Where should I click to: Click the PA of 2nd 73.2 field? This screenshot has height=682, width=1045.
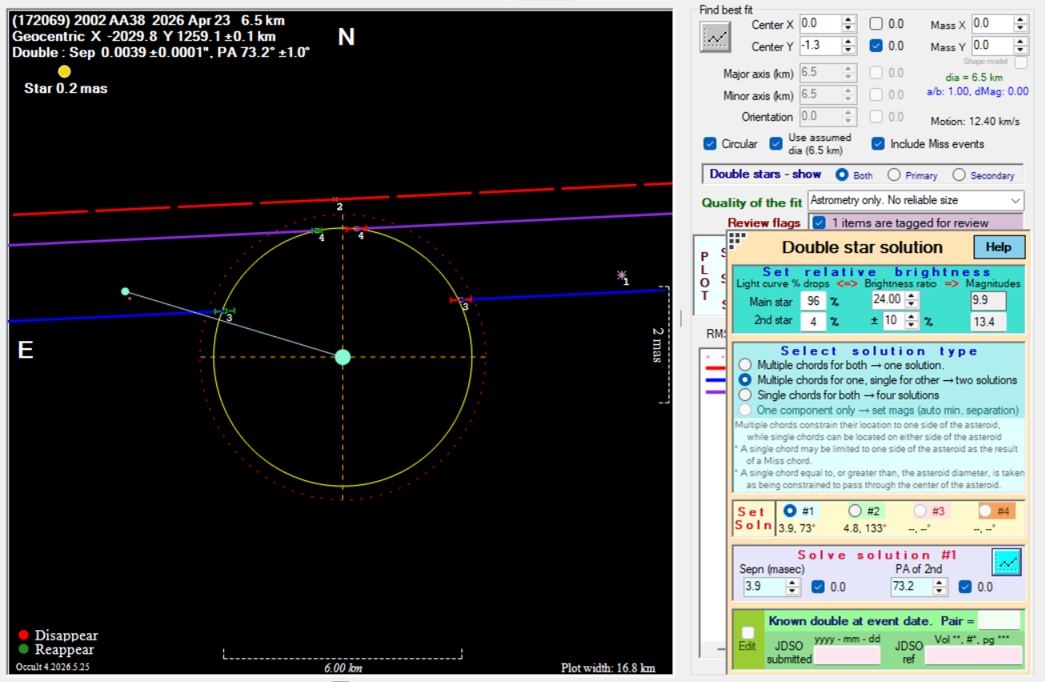point(912,587)
